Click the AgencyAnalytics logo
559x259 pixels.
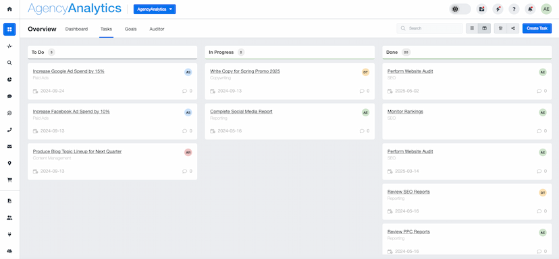74,9
